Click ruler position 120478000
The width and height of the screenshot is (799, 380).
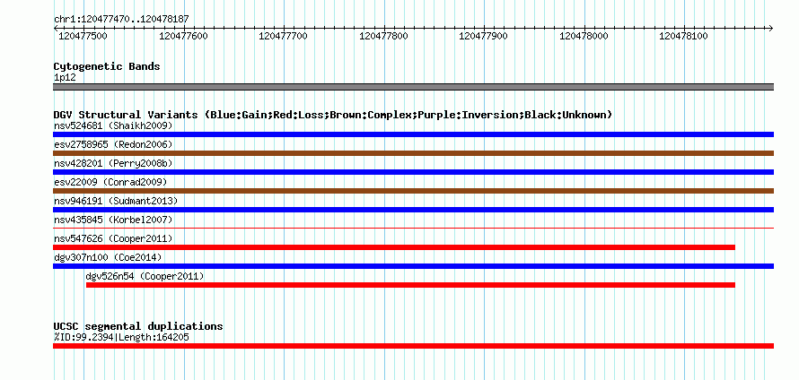(584, 36)
